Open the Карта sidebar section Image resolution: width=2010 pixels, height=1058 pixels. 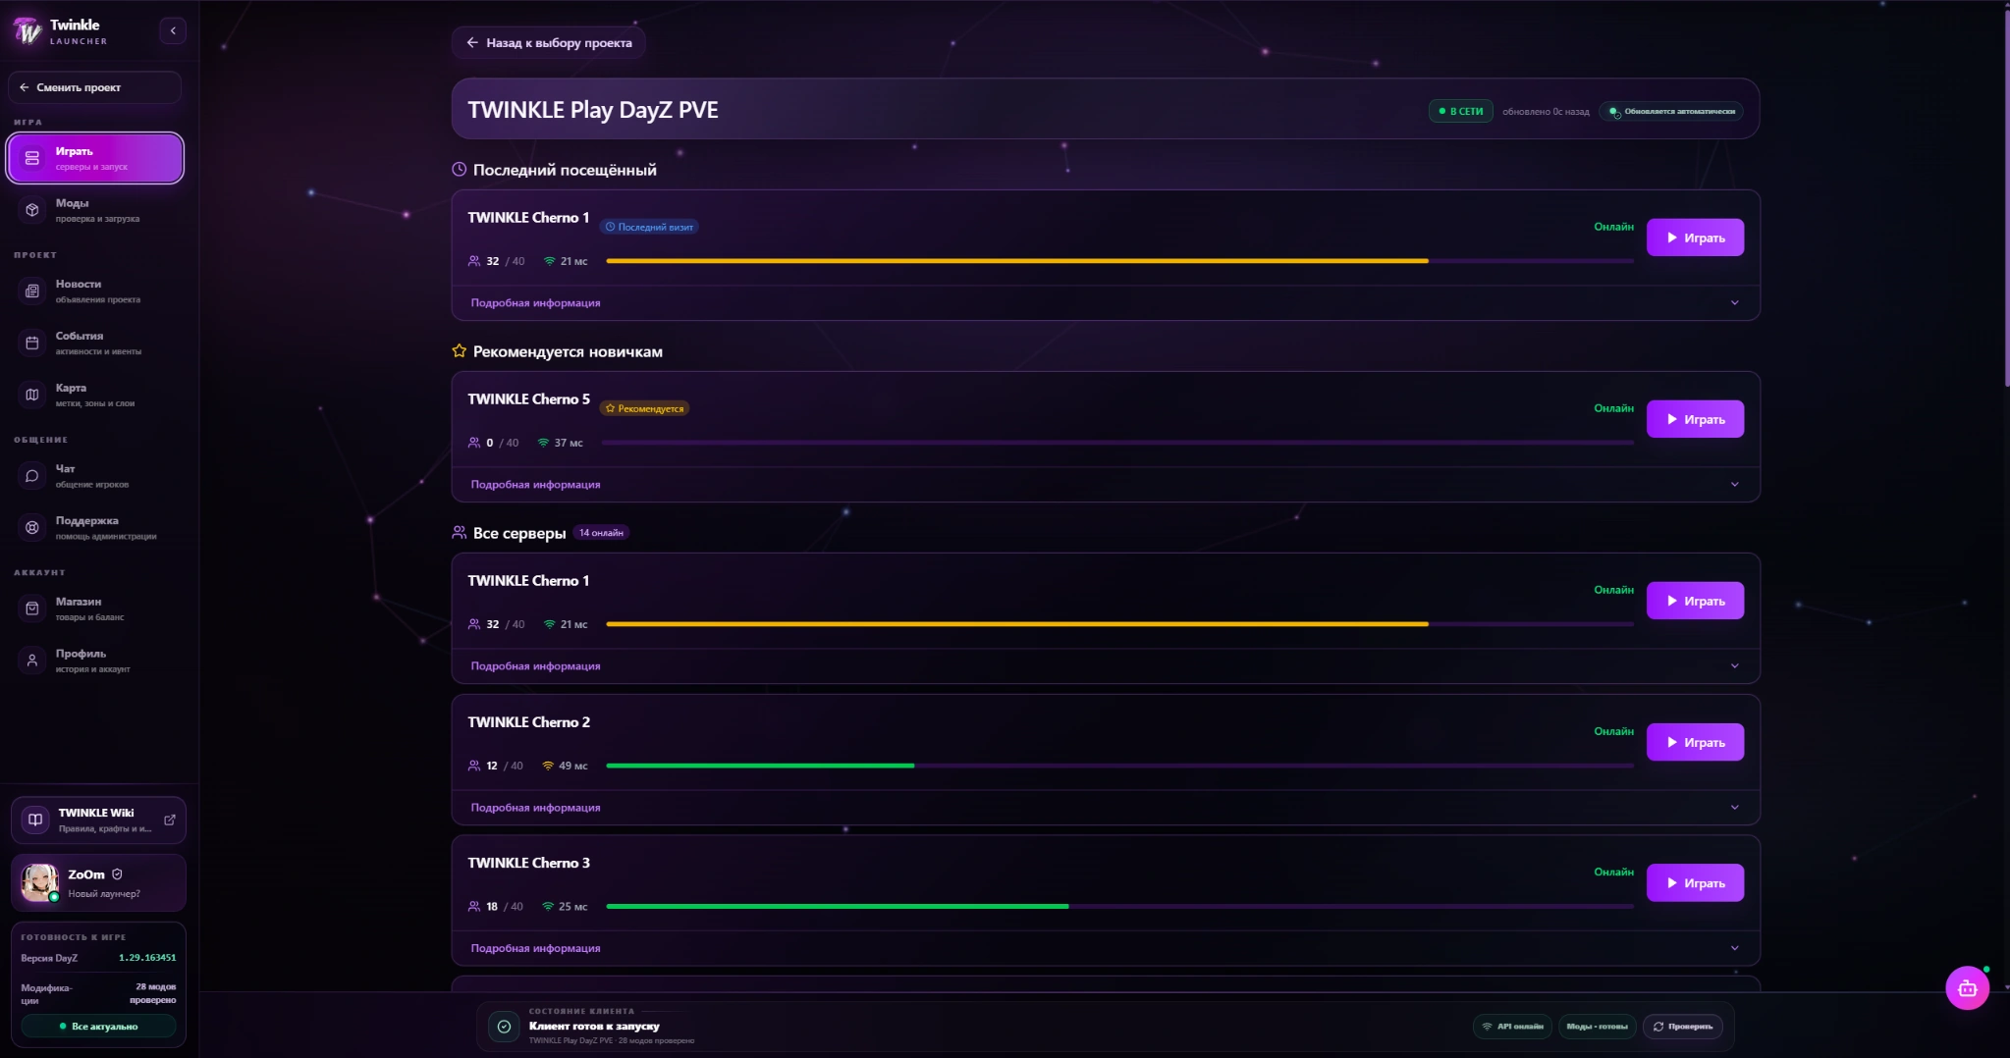pos(95,395)
